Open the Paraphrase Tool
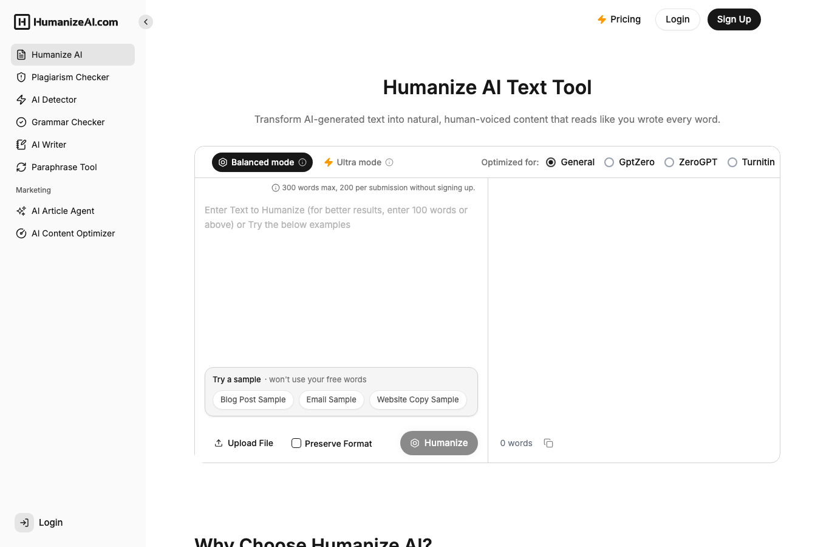 pyautogui.click(x=73, y=167)
